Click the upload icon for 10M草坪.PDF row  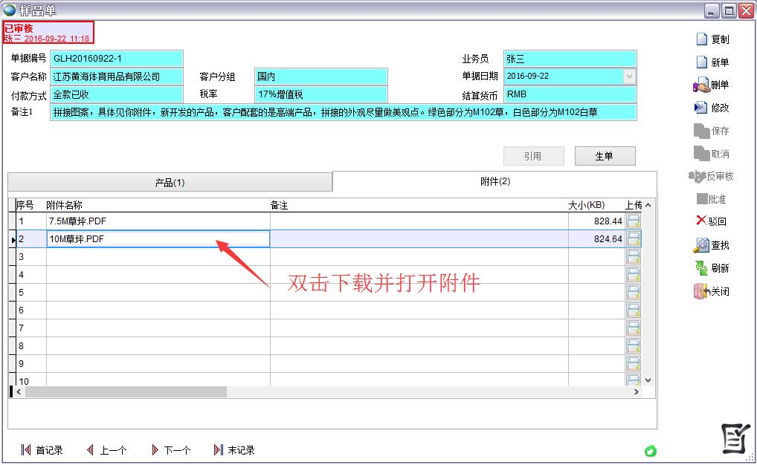pyautogui.click(x=633, y=239)
